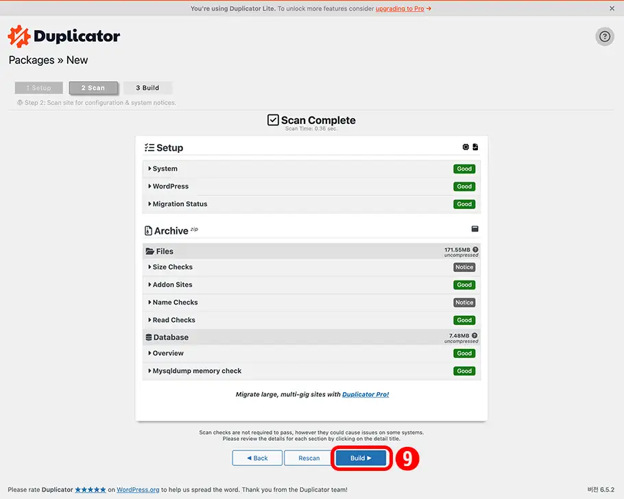Image resolution: width=624 pixels, height=499 pixels.
Task: Expand the database Overview row
Action: pos(311,354)
